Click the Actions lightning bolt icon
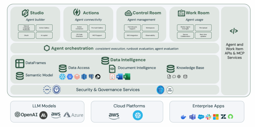 click(x=76, y=12)
